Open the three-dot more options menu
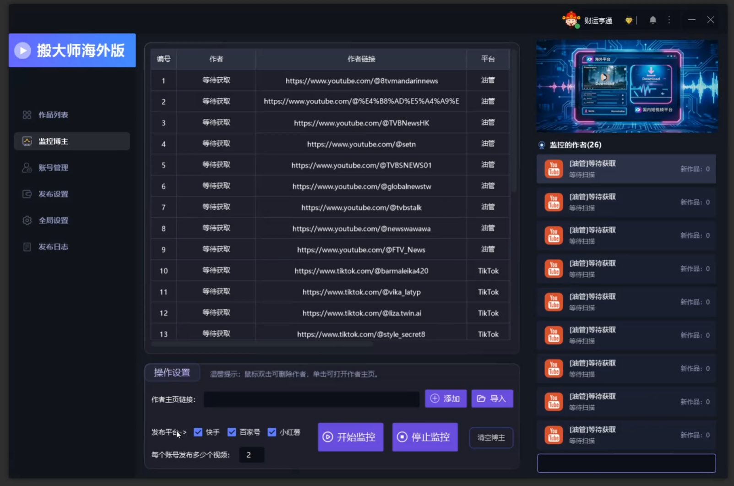Screen dimensions: 734x486 coord(669,20)
